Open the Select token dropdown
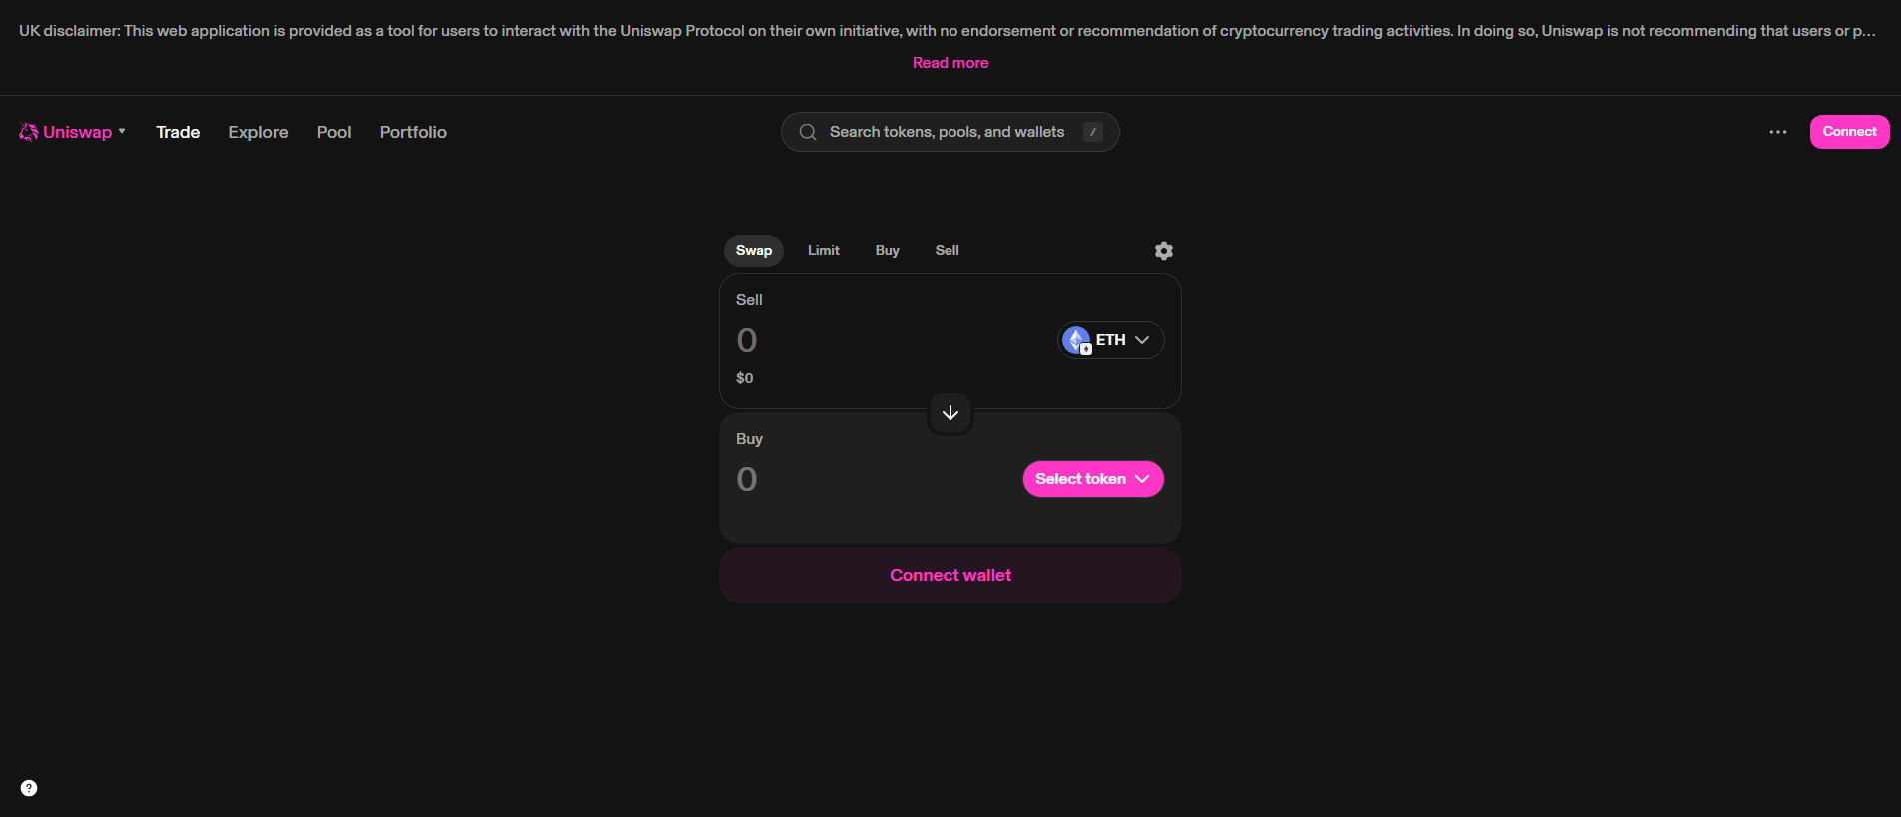 (1093, 479)
